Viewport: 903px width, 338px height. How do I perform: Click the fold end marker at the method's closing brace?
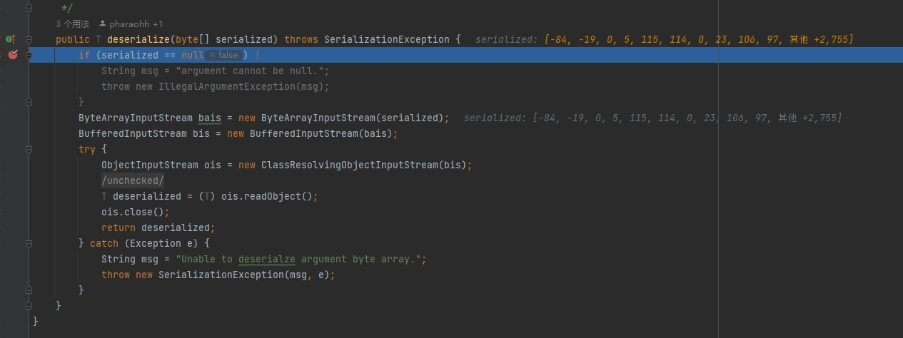(x=29, y=306)
